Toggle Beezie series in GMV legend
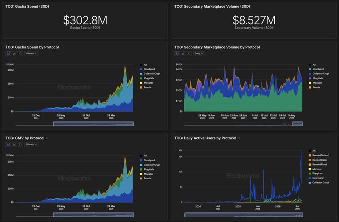339x222 pixels. pos(146,178)
